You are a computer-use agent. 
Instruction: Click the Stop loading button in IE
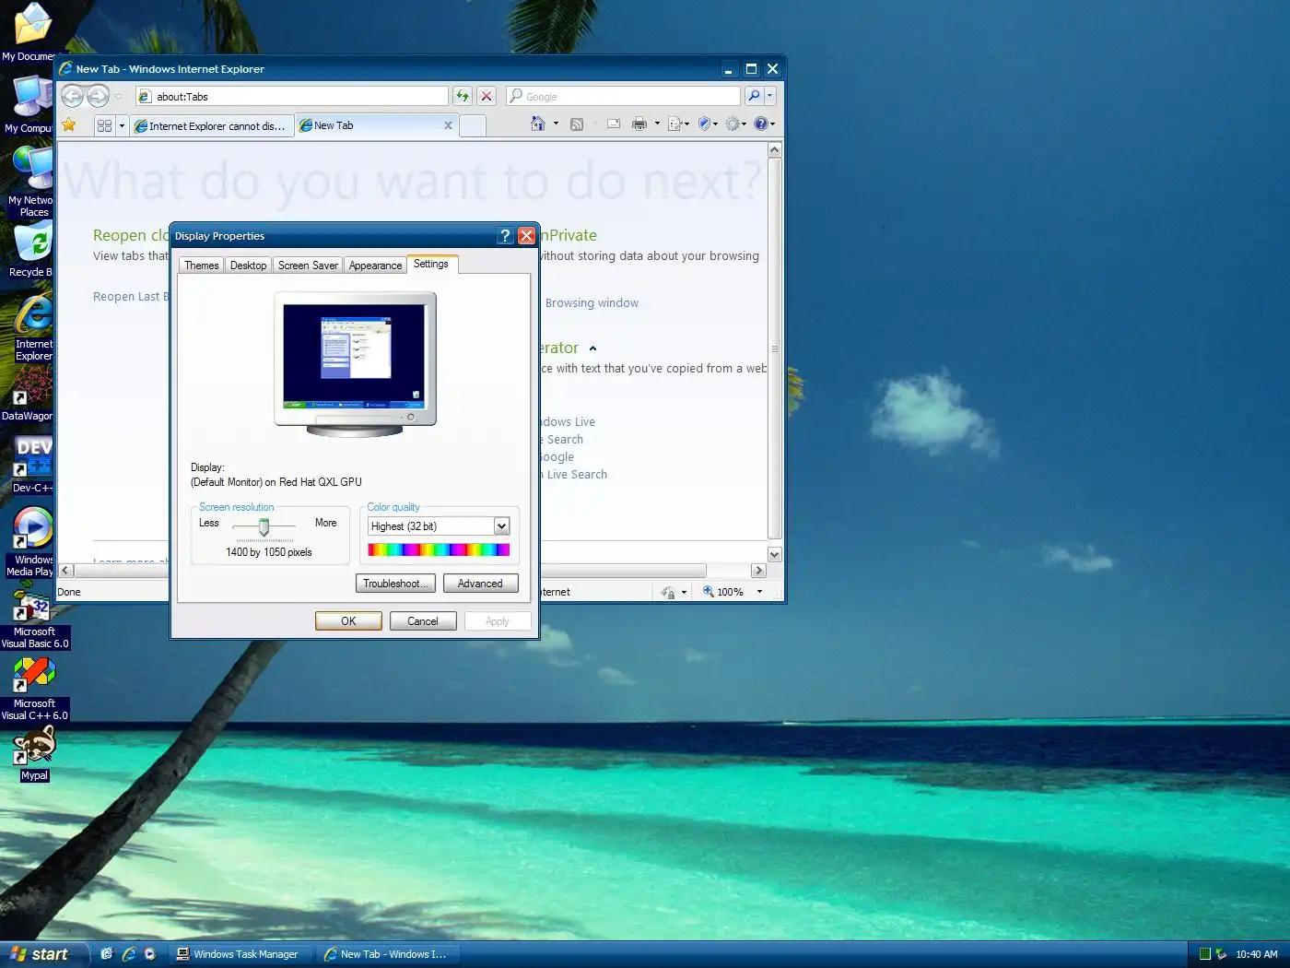(487, 96)
